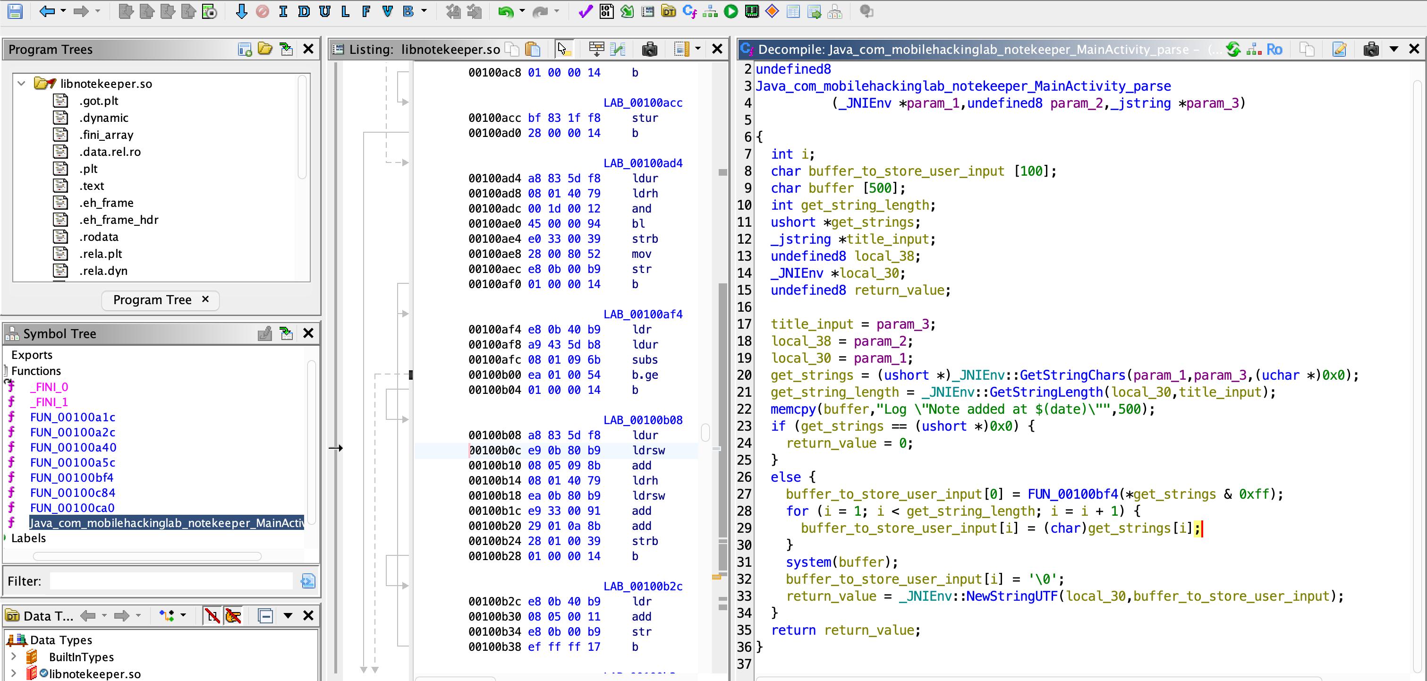Toggle the Data Types pointer filter button

click(233, 616)
